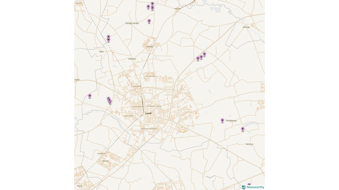
Task: Click the Lund city label
Action: tap(148, 113)
